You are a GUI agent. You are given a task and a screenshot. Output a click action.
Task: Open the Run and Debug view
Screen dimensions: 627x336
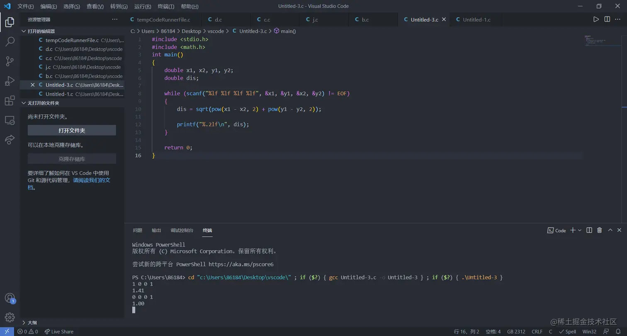(10, 81)
